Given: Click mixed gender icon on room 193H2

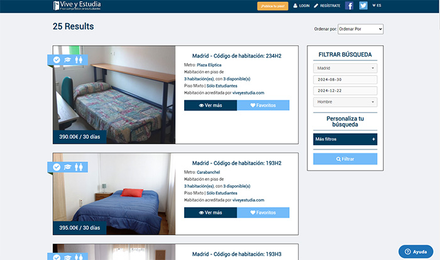Looking at the screenshot, I should click(79, 167).
